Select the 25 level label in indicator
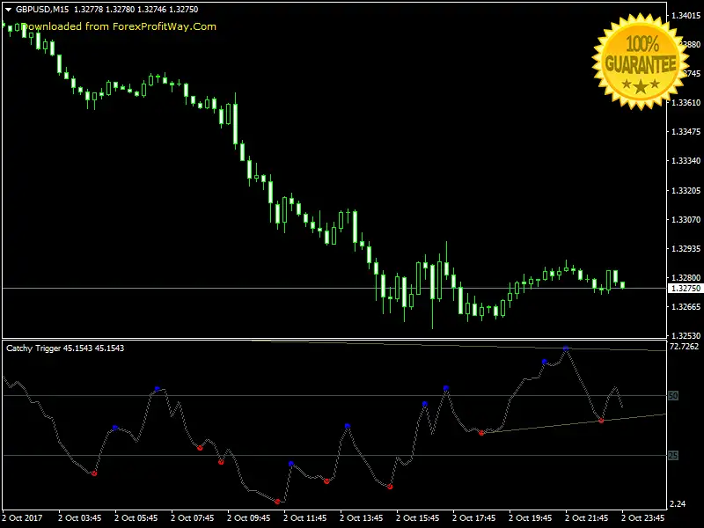Viewport: 704px width, 528px height. (x=673, y=456)
